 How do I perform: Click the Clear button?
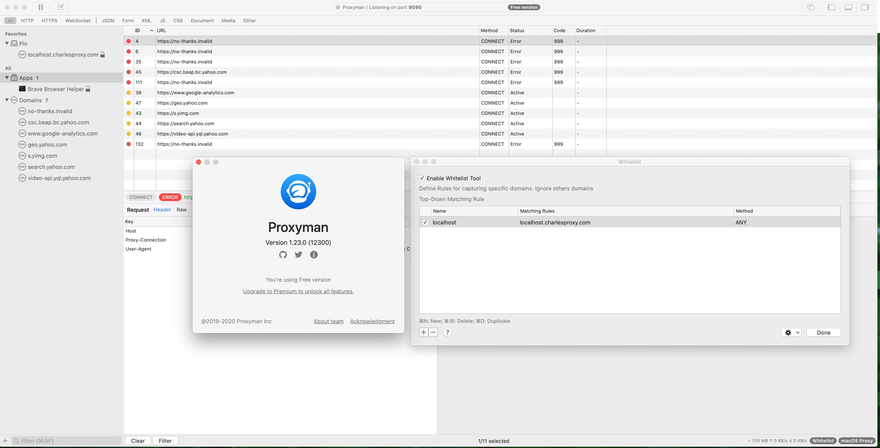click(138, 441)
